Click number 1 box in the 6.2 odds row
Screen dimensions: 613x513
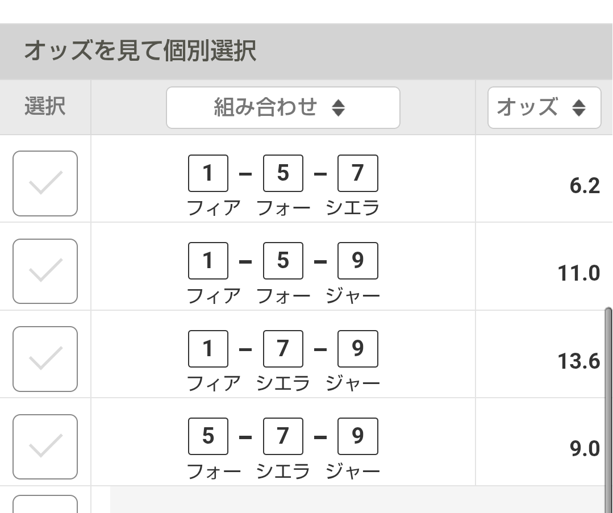point(208,173)
